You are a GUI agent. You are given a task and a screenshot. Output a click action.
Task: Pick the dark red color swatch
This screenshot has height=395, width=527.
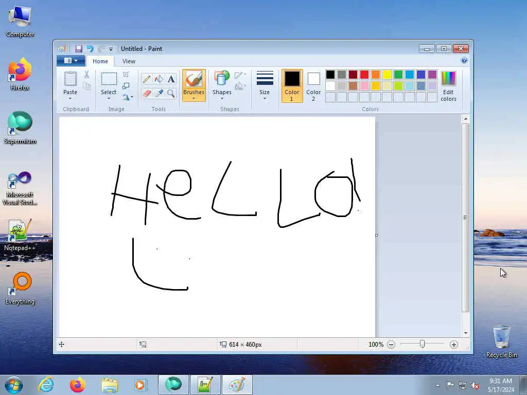353,75
